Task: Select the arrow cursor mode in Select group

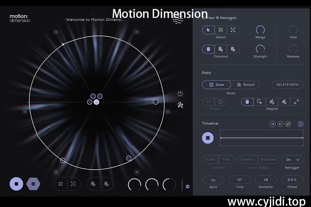Action: (x=208, y=30)
